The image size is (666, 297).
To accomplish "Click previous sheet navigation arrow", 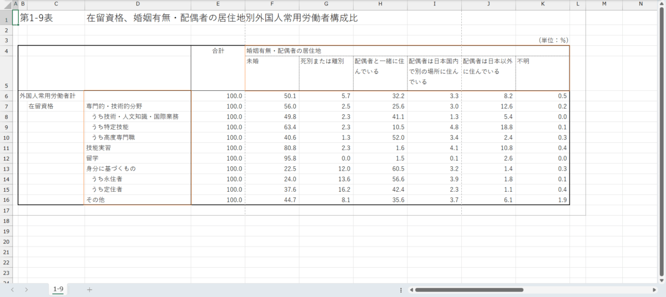I will click(x=13, y=289).
